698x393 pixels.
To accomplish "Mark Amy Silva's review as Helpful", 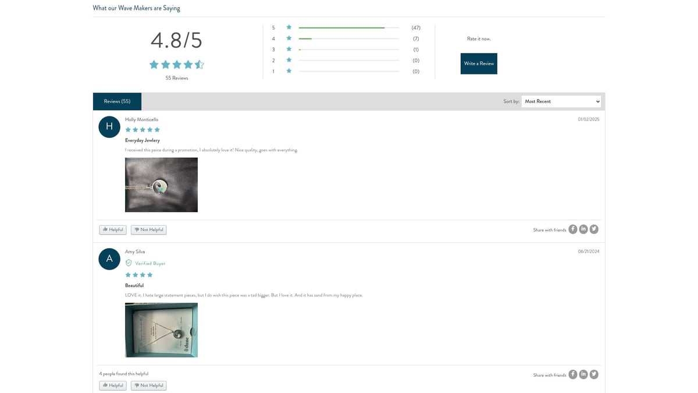I will (x=113, y=385).
